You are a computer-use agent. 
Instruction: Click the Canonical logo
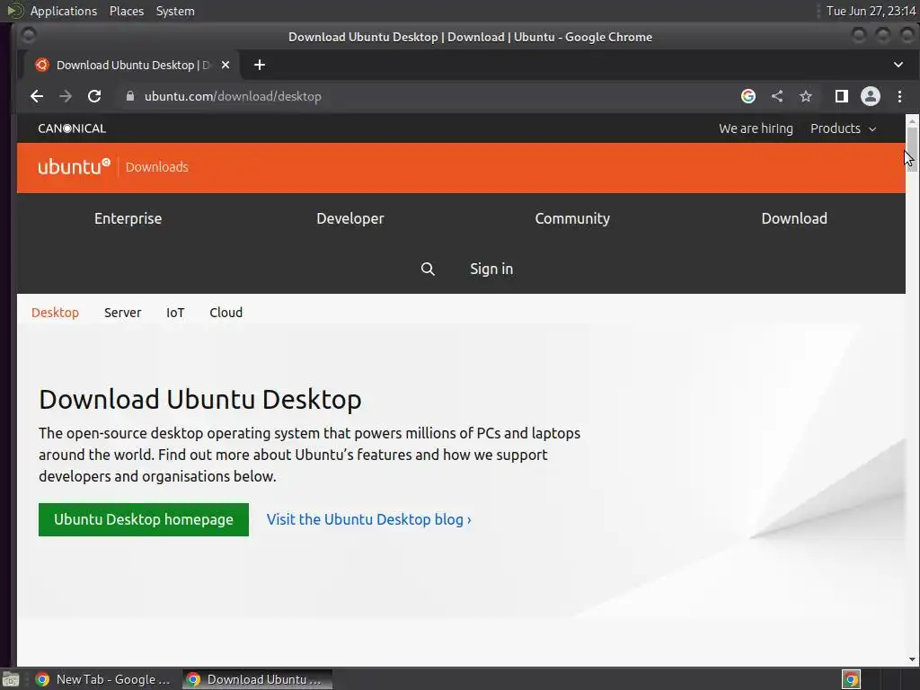point(72,128)
